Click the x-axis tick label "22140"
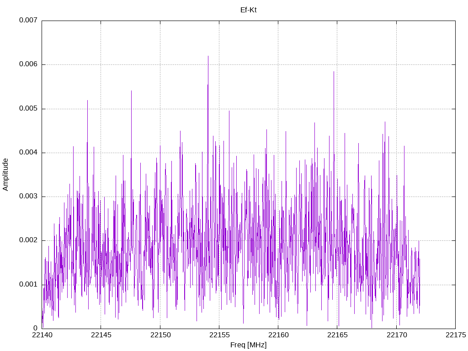 42,335
